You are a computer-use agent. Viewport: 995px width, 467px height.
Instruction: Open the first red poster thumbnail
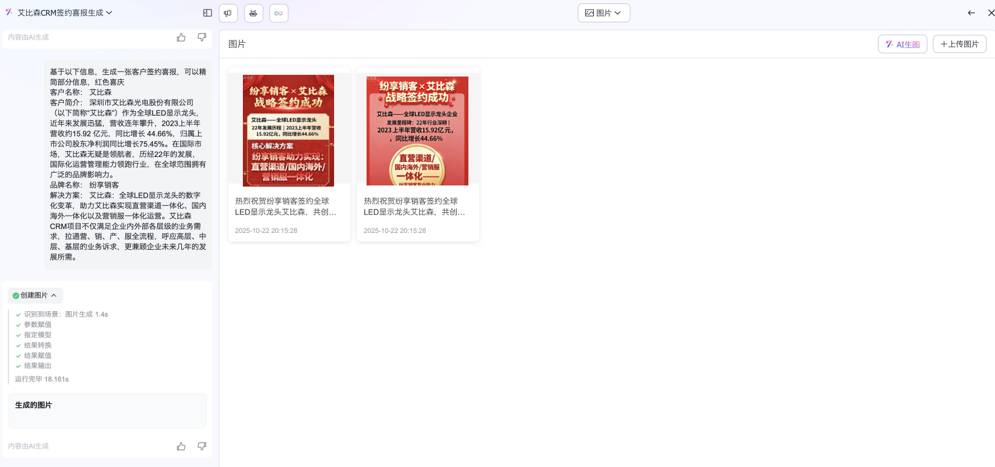289,130
